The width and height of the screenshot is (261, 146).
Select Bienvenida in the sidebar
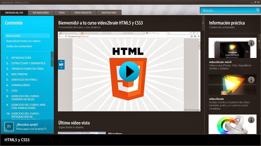coord(27,36)
